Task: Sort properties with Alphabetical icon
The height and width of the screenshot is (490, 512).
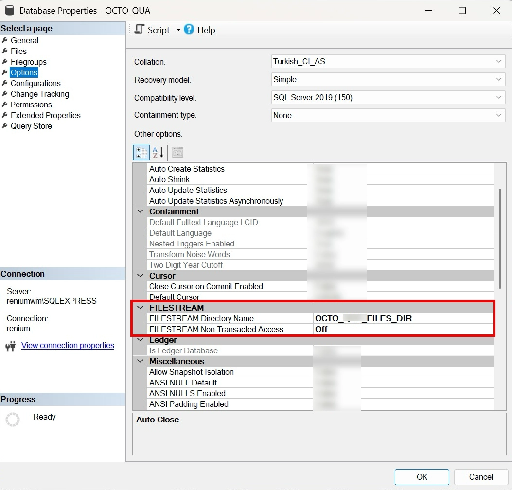Action: [x=158, y=153]
